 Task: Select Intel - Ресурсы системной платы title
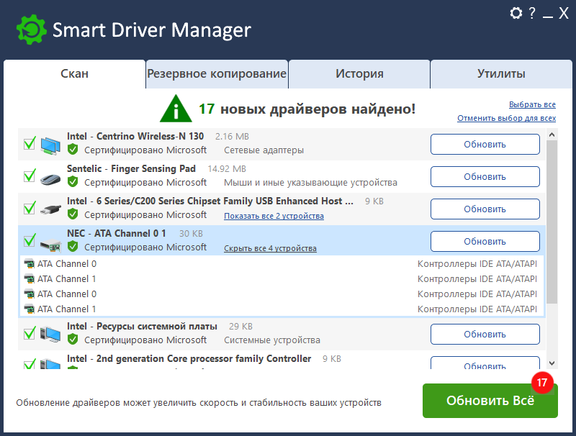[x=142, y=326]
